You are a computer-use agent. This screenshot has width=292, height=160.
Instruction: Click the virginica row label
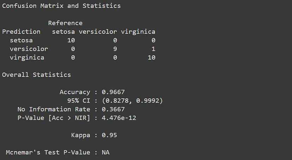[27, 57]
